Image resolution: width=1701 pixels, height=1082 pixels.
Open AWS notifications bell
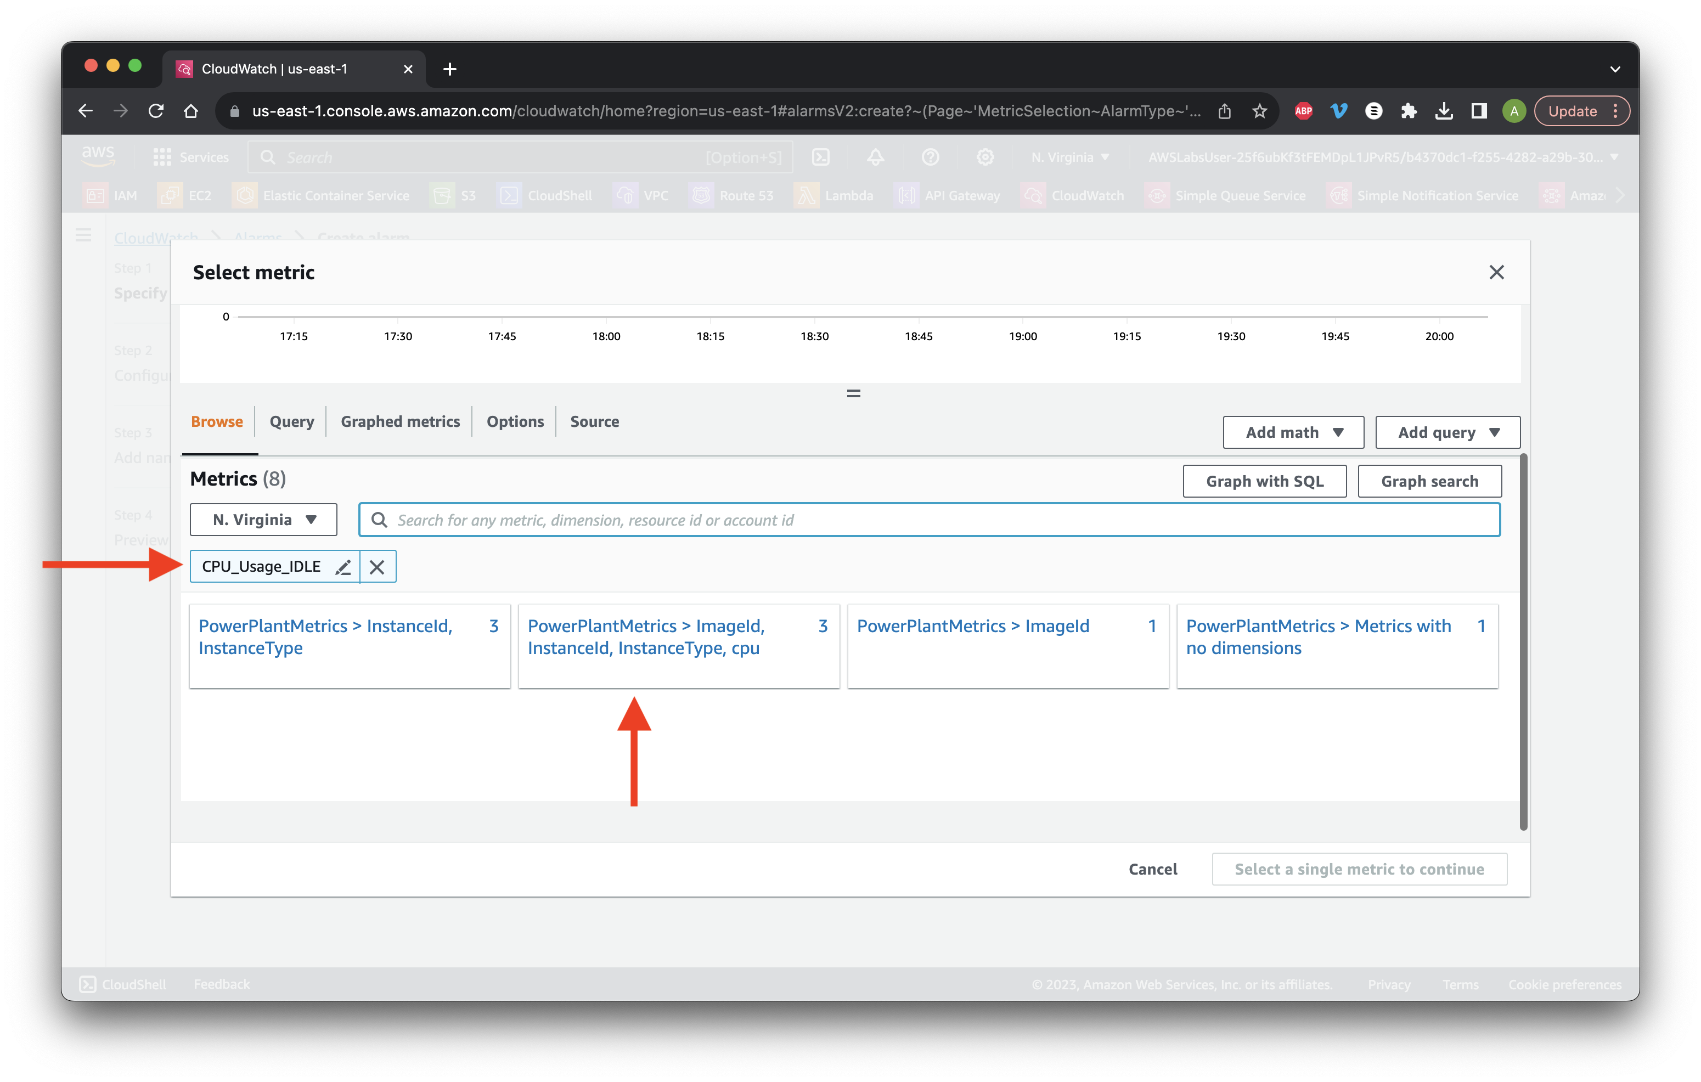(876, 157)
